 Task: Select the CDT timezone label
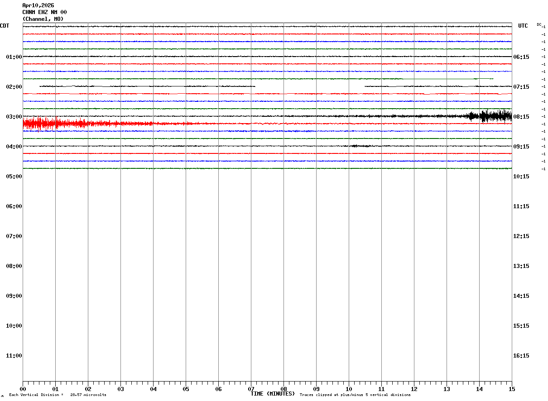[5, 26]
